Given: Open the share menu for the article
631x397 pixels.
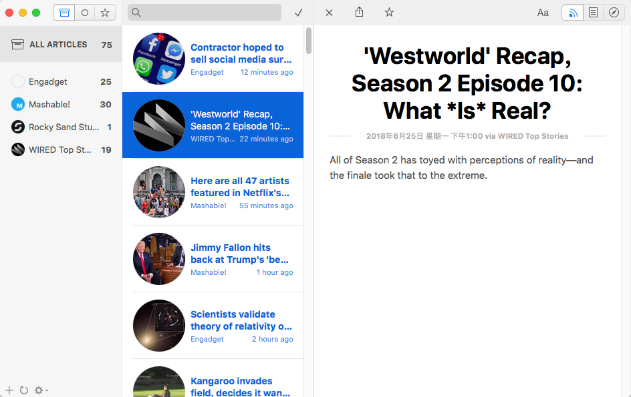Looking at the screenshot, I should tap(360, 12).
